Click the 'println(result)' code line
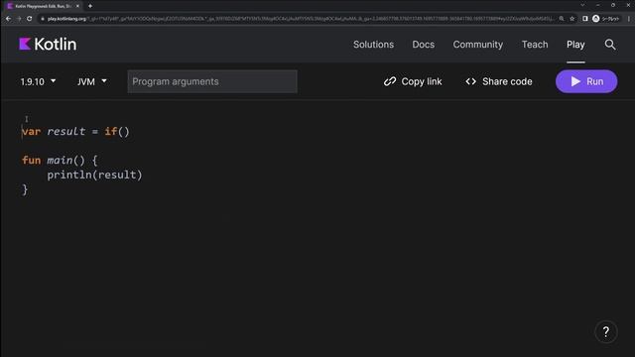 (x=95, y=175)
